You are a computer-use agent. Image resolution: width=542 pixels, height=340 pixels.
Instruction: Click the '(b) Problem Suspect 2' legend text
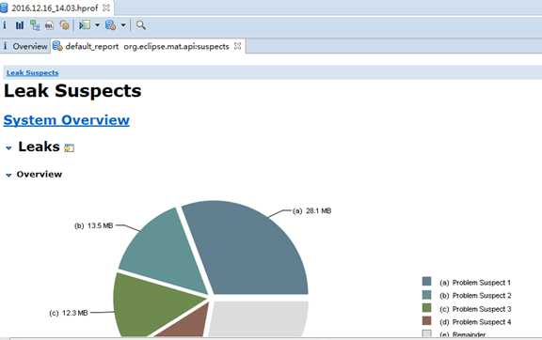475,296
